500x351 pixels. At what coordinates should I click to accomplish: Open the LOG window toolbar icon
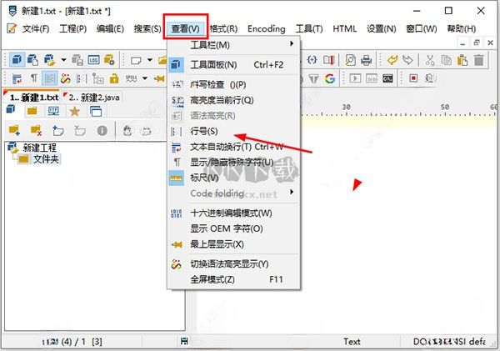[93, 60]
